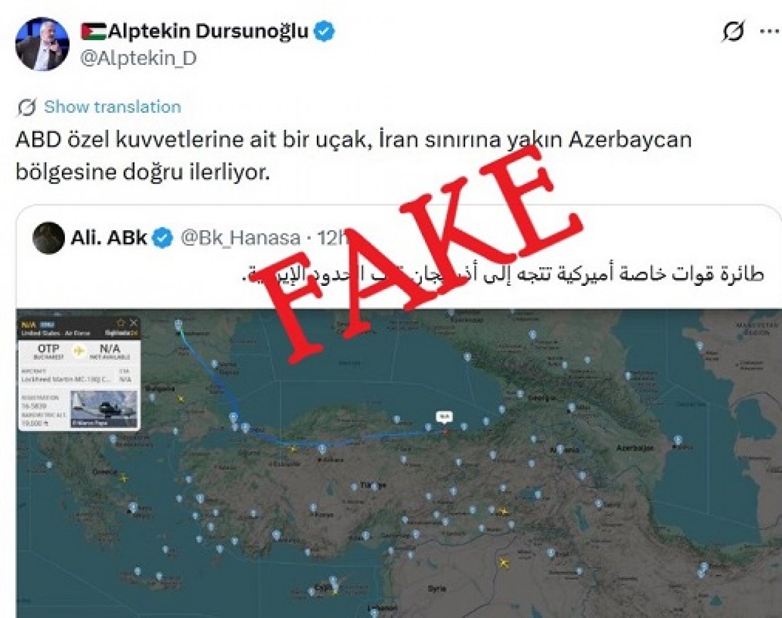Click the aircraft photo thumbnail in flight panel
Screen dimensions: 782x618
coord(103,408)
